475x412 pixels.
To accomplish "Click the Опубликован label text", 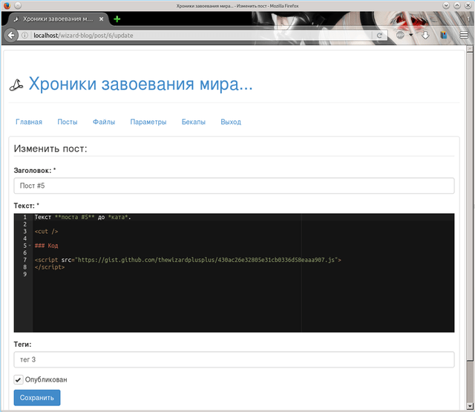I will pyautogui.click(x=46, y=380).
